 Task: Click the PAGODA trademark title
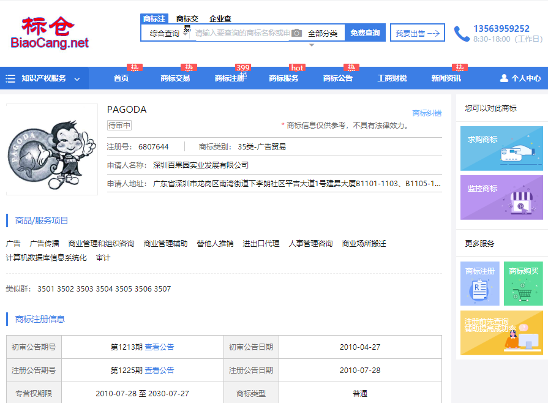(127, 110)
